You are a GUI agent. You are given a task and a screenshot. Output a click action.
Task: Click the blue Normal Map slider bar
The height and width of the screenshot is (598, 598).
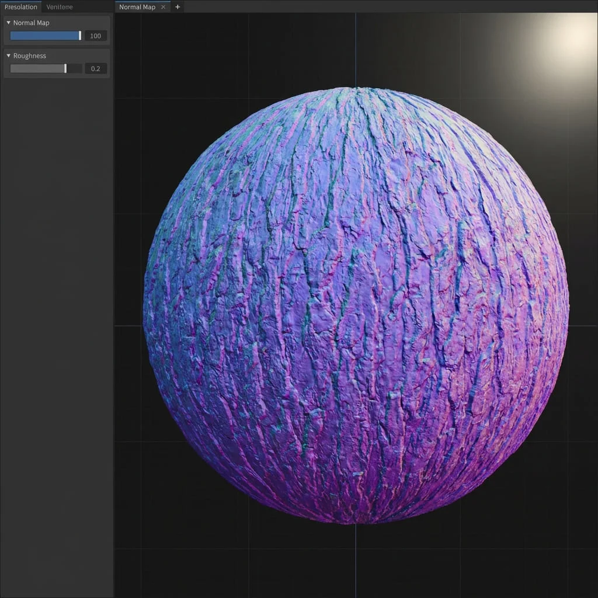44,35
